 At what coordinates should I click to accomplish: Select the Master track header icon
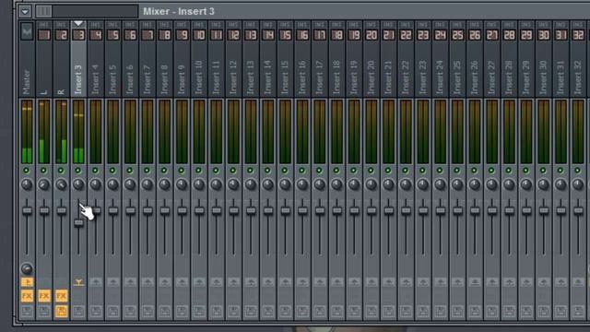coord(27,31)
